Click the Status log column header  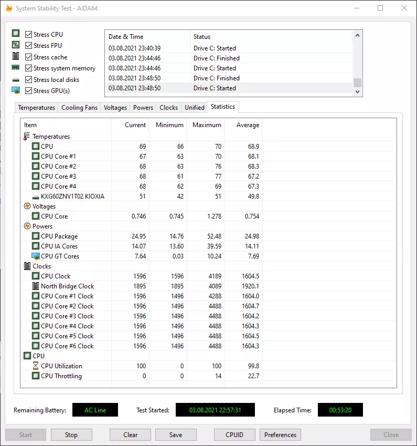[271, 37]
